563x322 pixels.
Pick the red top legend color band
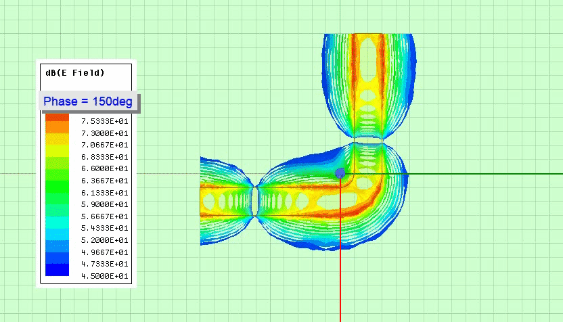[x=57, y=116]
